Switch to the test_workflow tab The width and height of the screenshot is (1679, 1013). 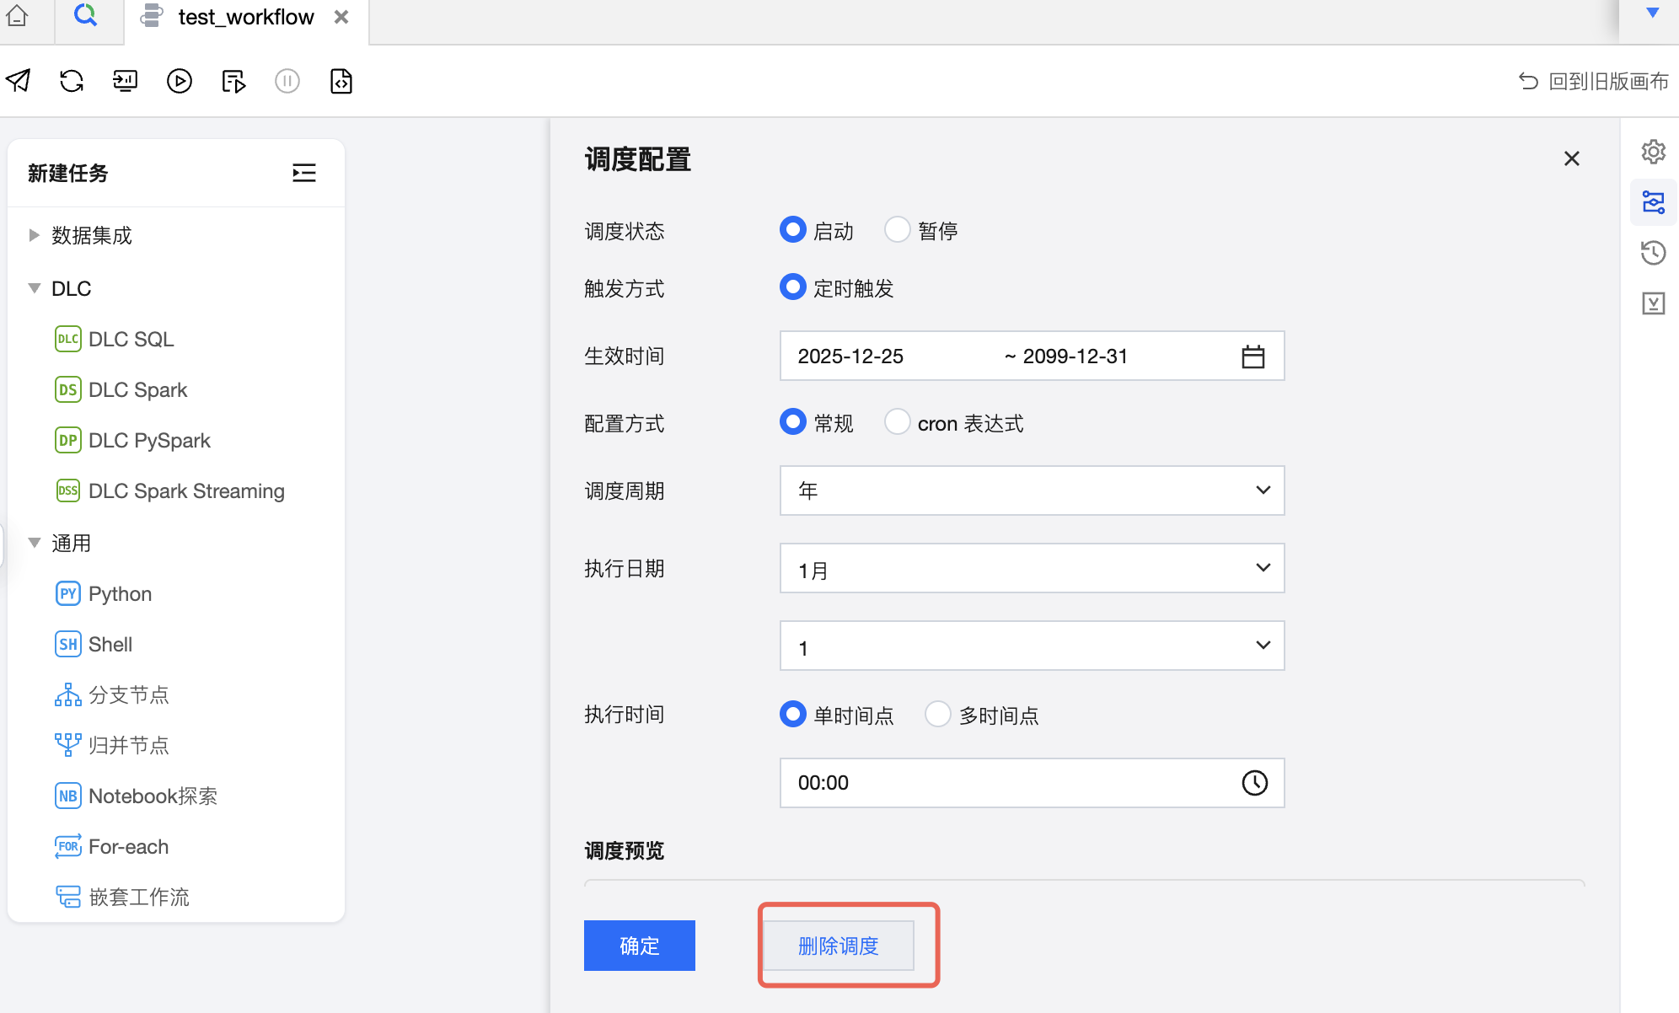click(x=244, y=18)
